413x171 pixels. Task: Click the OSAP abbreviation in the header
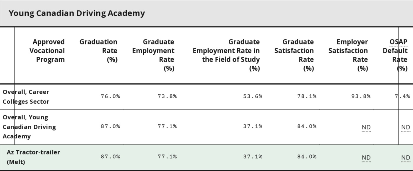(x=398, y=42)
